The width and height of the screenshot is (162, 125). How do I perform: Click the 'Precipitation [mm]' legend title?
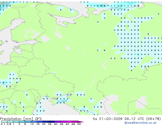pyautogui.click(x=17, y=119)
